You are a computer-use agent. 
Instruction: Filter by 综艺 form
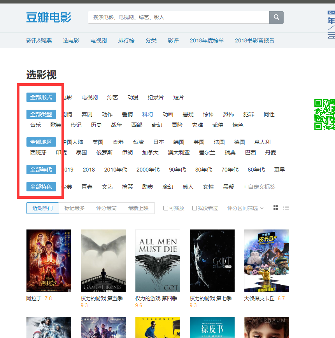[x=112, y=97]
